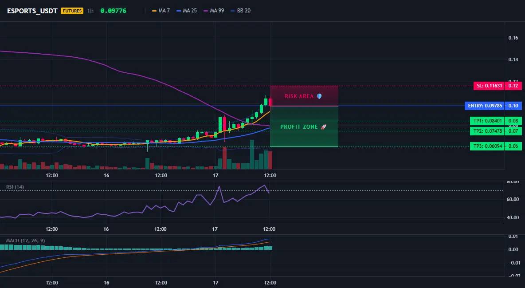This screenshot has height=288, width=525.
Task: Click the 0.16 price axis value
Action: pyautogui.click(x=513, y=38)
